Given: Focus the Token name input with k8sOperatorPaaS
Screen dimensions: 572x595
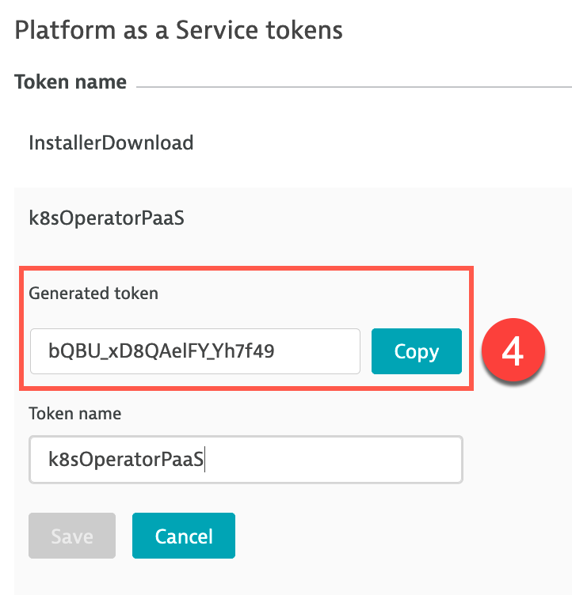Looking at the screenshot, I should click(246, 460).
